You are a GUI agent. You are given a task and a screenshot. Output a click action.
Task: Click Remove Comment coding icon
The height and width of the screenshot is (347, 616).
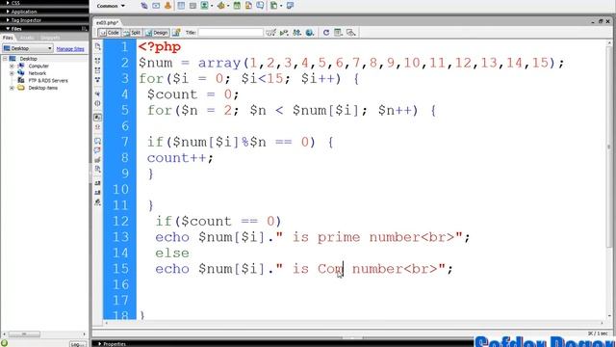coord(98,150)
